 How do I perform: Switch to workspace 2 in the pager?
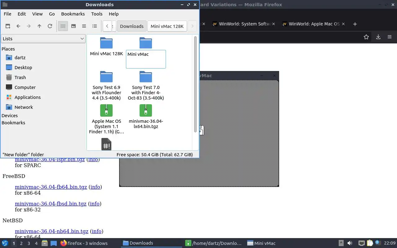coord(21,243)
